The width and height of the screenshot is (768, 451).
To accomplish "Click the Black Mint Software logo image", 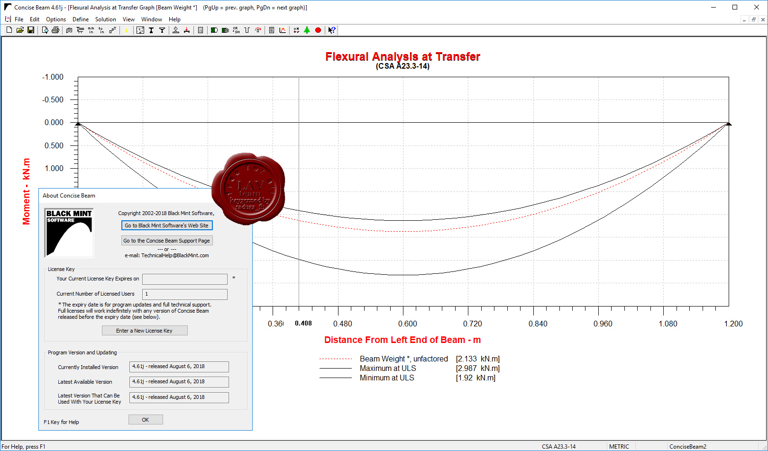I will (x=69, y=233).
